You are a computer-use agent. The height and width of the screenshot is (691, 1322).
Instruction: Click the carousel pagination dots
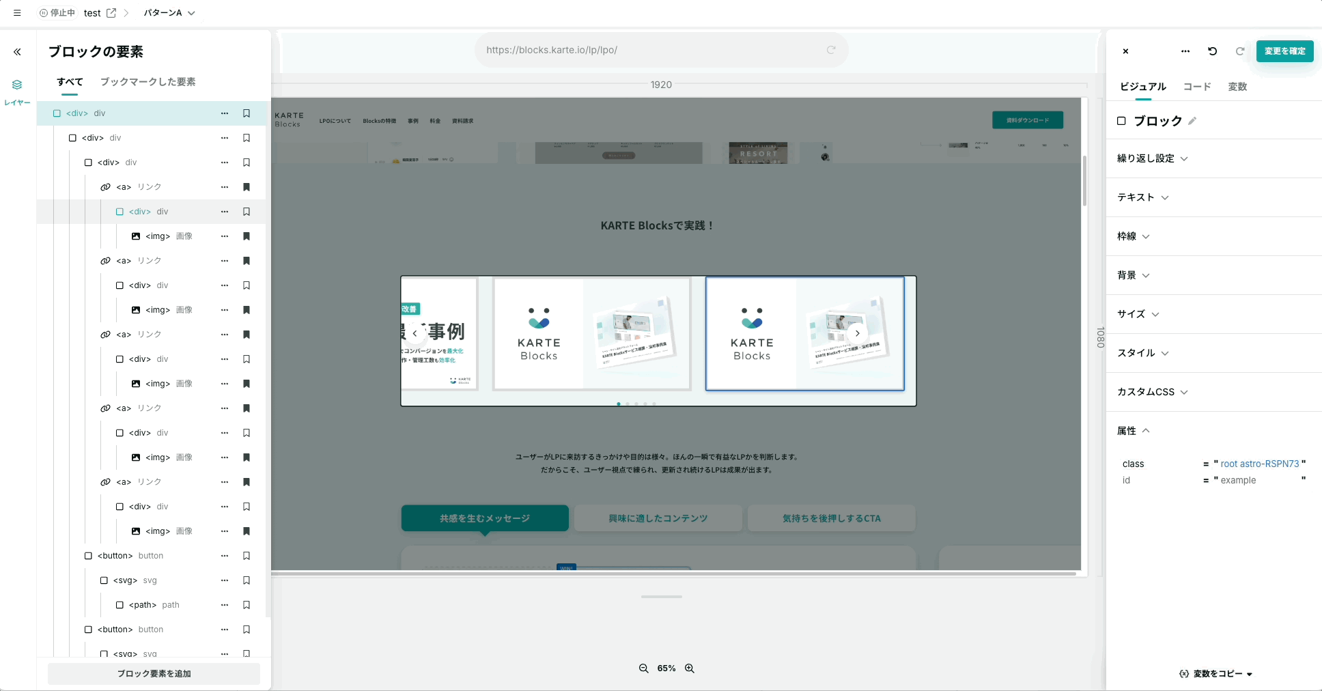tap(636, 404)
